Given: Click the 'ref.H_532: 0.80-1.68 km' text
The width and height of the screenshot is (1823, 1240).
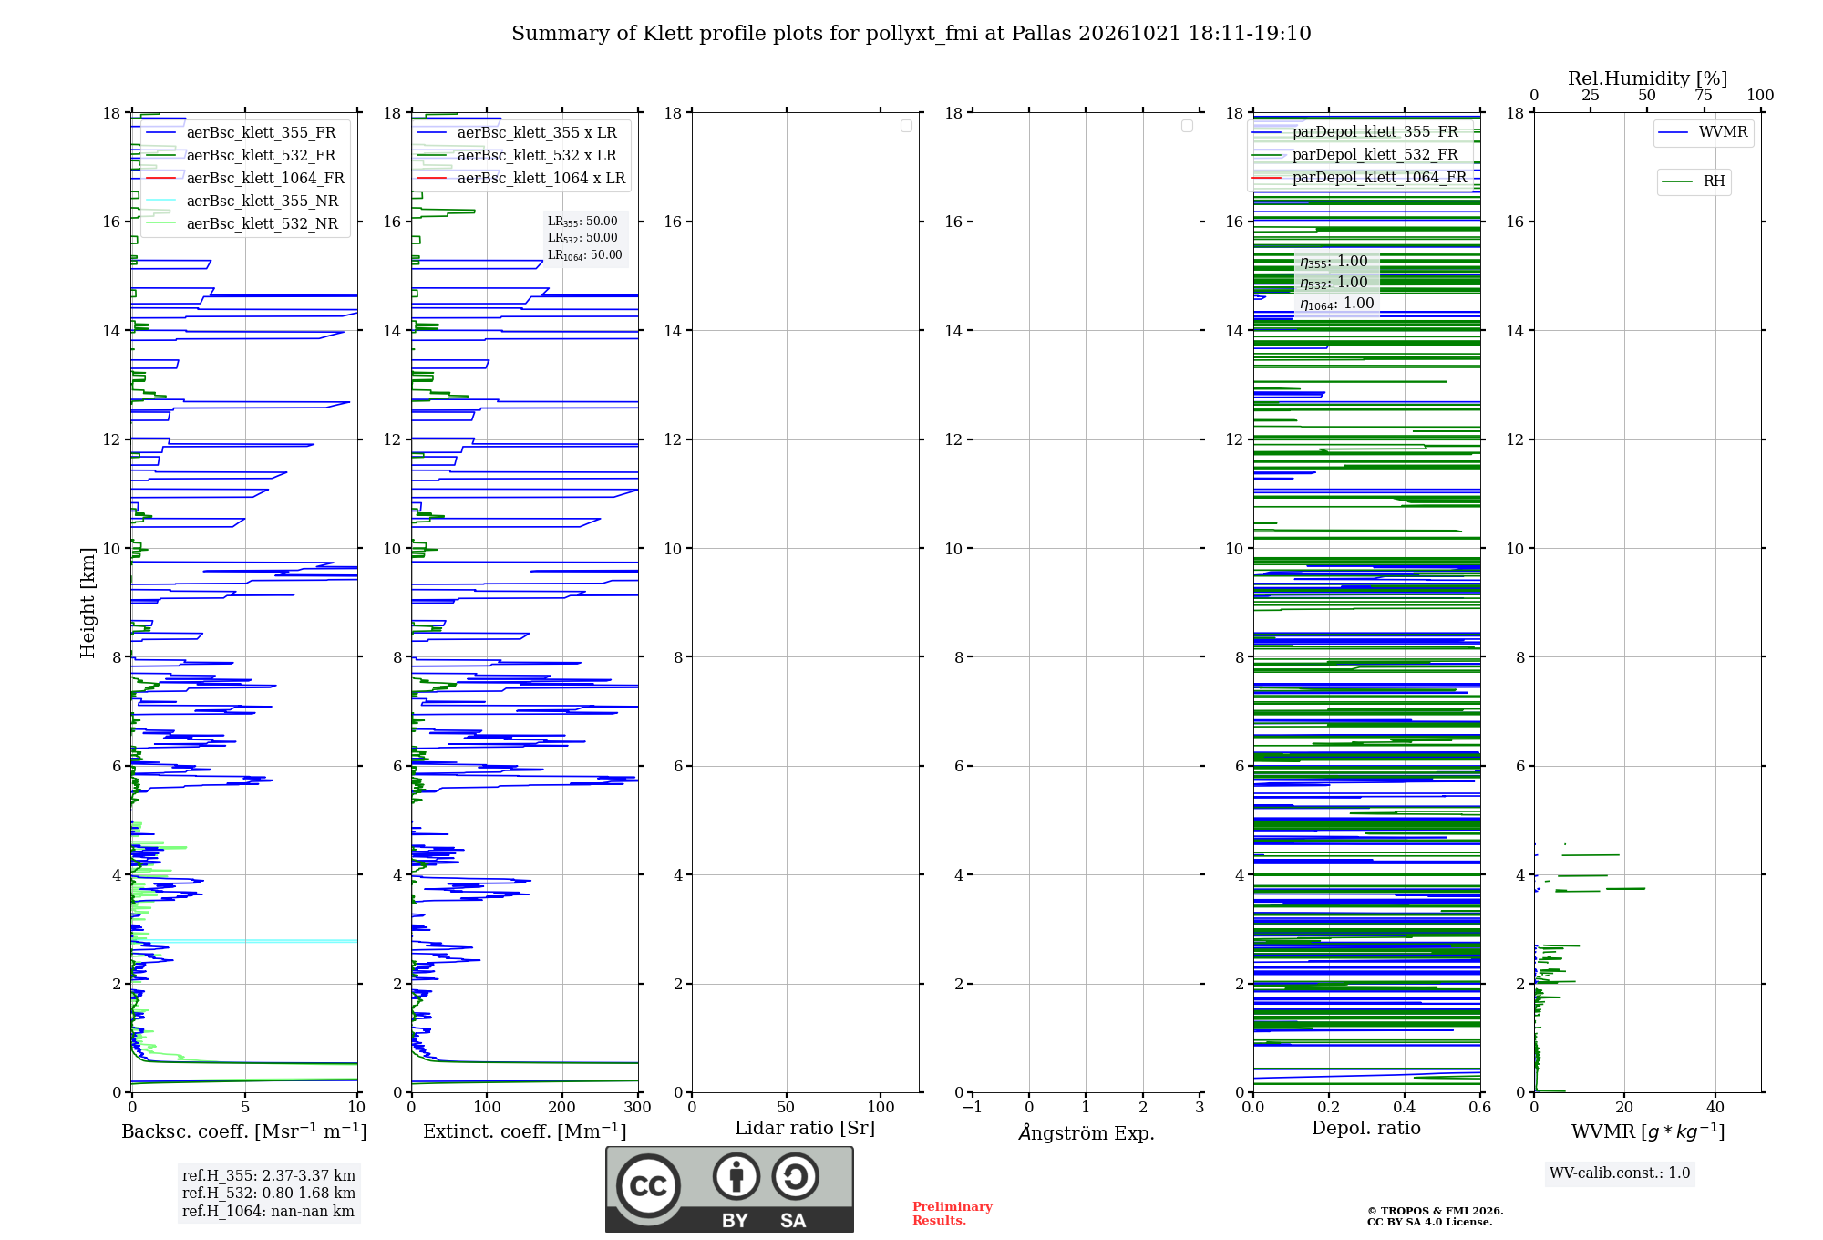Looking at the screenshot, I should tap(269, 1193).
